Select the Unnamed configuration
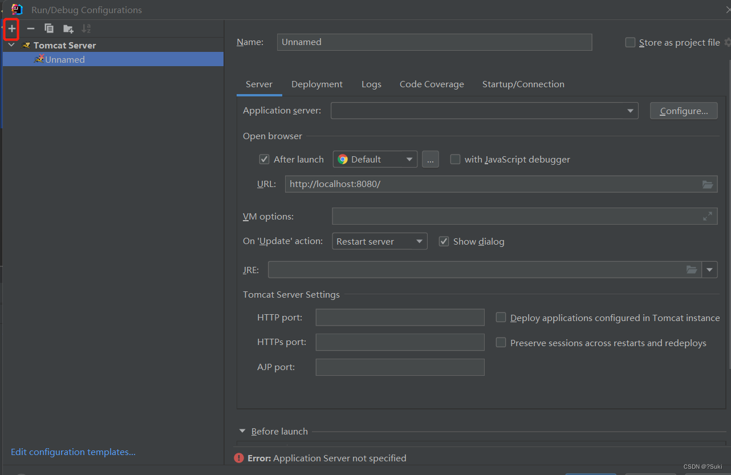Viewport: 731px width, 475px height. (x=113, y=59)
